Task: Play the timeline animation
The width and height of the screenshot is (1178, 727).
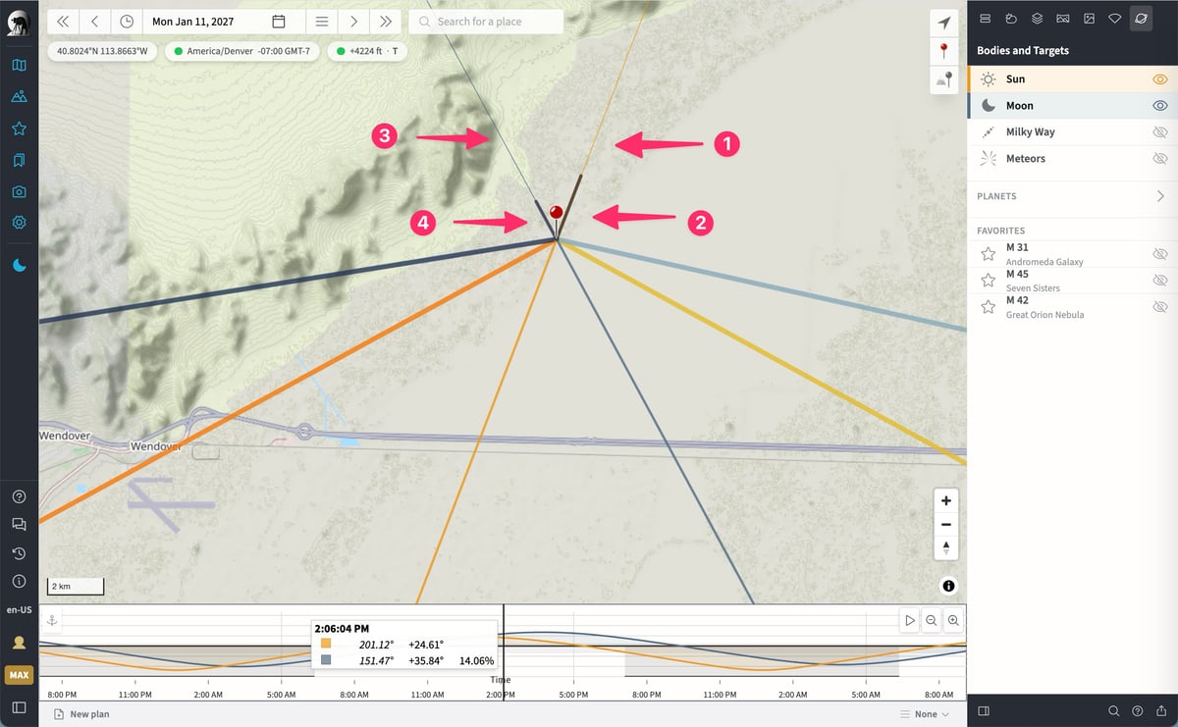Action: pyautogui.click(x=910, y=620)
